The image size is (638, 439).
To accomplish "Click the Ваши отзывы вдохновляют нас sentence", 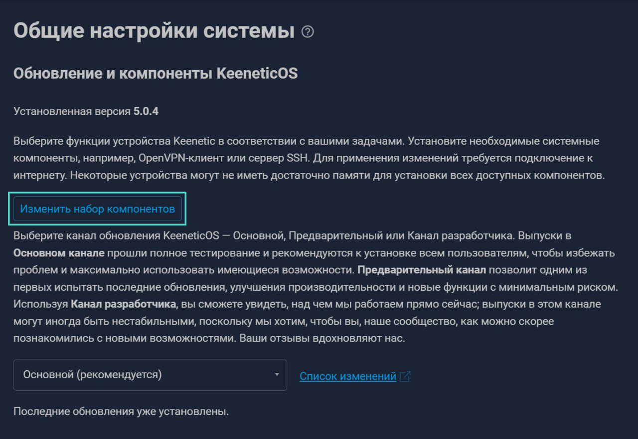I will point(322,338).
